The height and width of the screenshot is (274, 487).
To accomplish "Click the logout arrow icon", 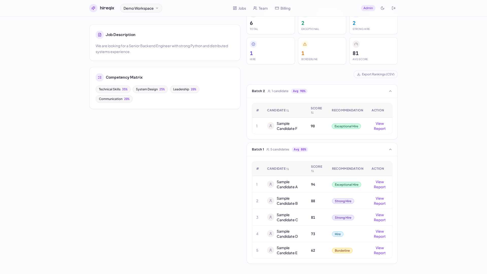I will (394, 8).
